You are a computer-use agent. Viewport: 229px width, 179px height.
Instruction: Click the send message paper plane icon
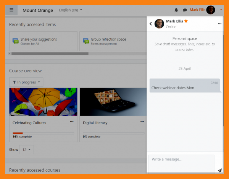(x=219, y=170)
